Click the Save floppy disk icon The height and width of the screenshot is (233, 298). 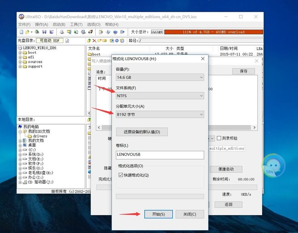pos(45,32)
